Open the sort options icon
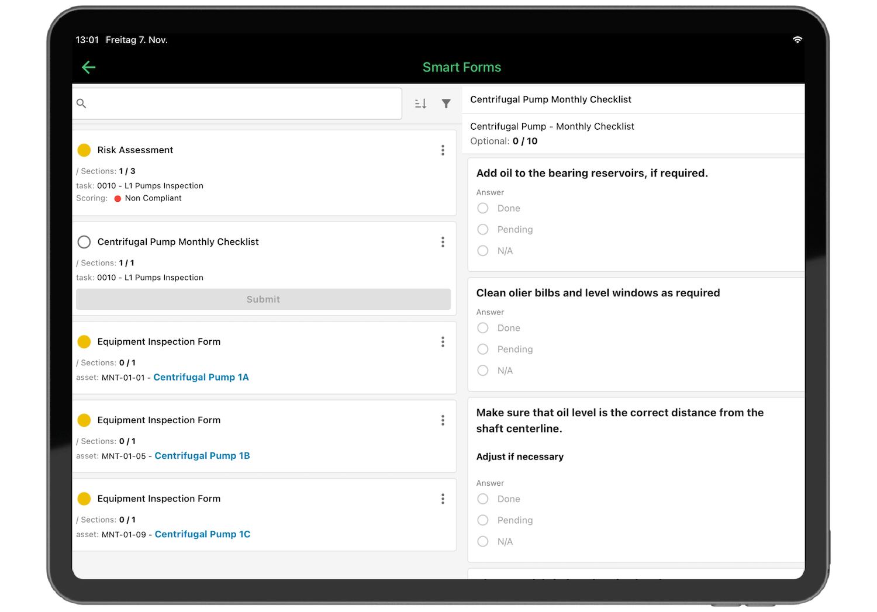 click(x=420, y=103)
